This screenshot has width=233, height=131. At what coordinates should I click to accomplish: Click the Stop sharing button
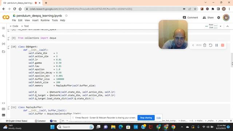tap(146, 118)
